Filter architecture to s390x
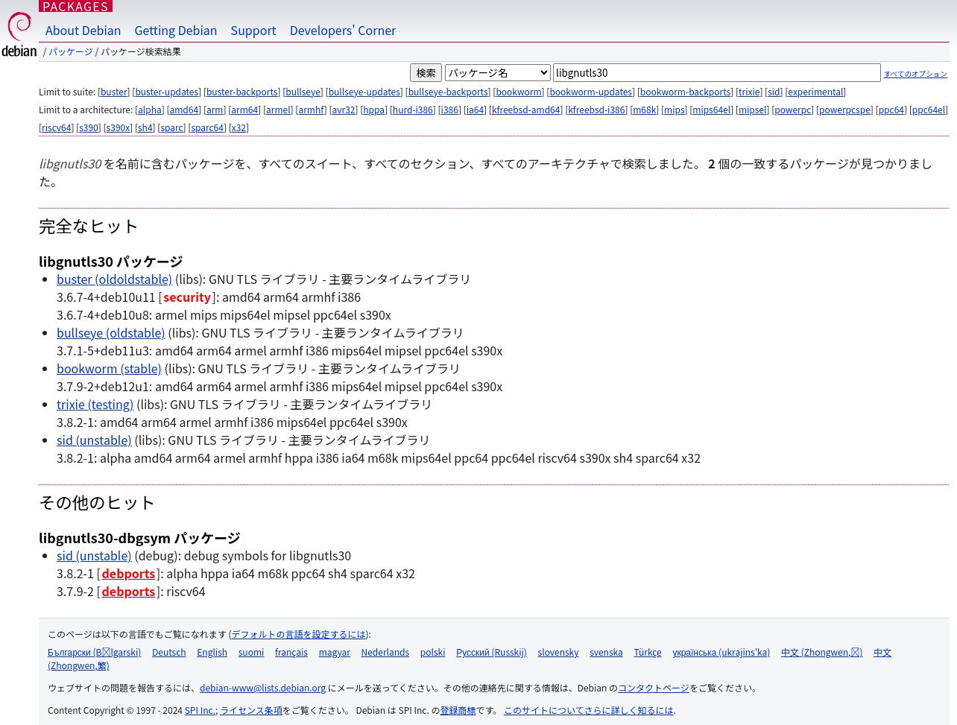This screenshot has height=725, width=957. [119, 127]
